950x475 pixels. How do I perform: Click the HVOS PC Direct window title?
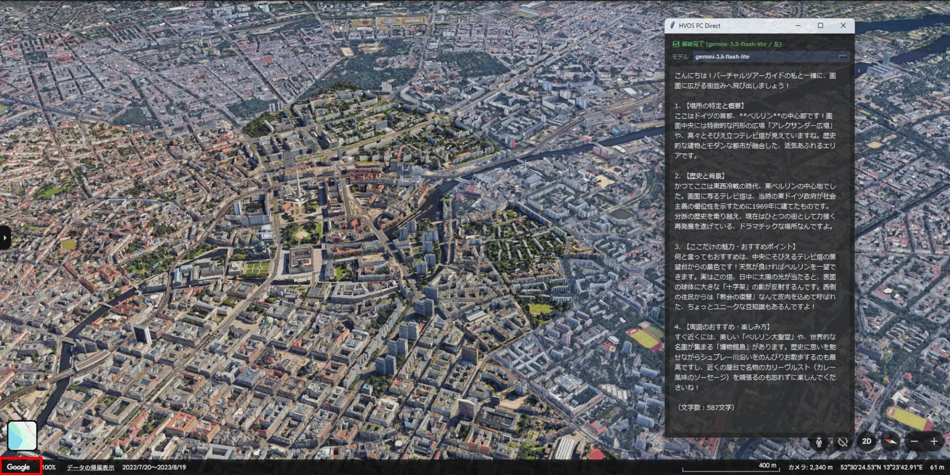coord(700,25)
